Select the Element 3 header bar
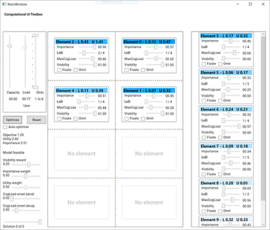Image resolution: width=270 pixels, height=230 pixels. [x=226, y=36]
